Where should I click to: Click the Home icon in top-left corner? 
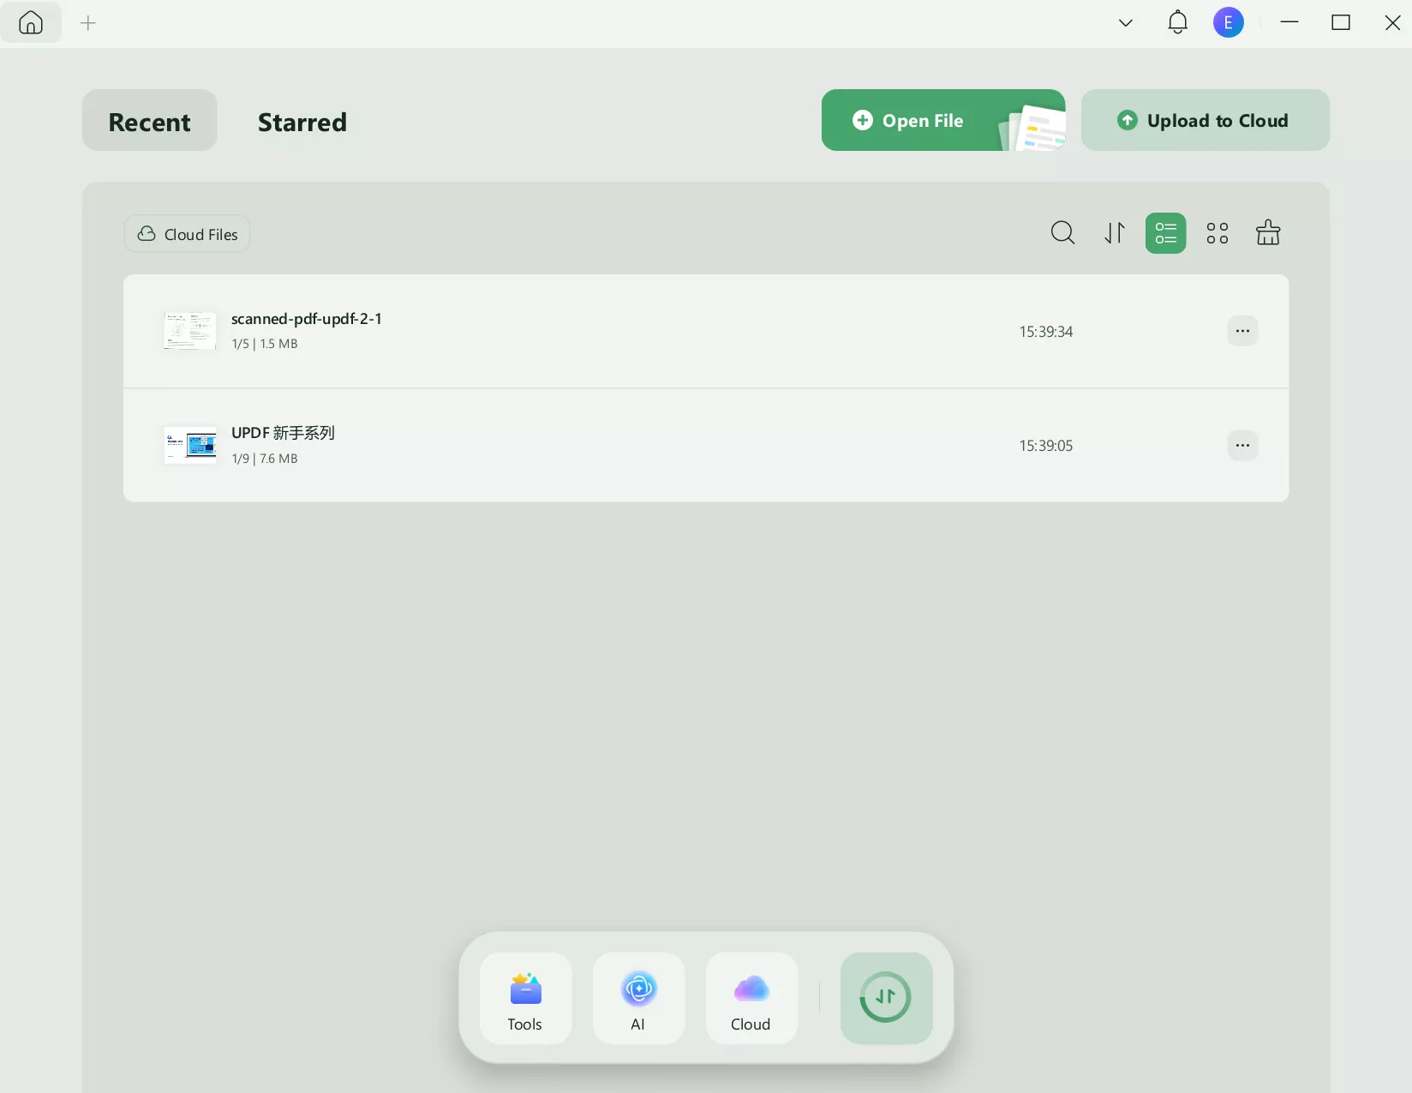31,23
